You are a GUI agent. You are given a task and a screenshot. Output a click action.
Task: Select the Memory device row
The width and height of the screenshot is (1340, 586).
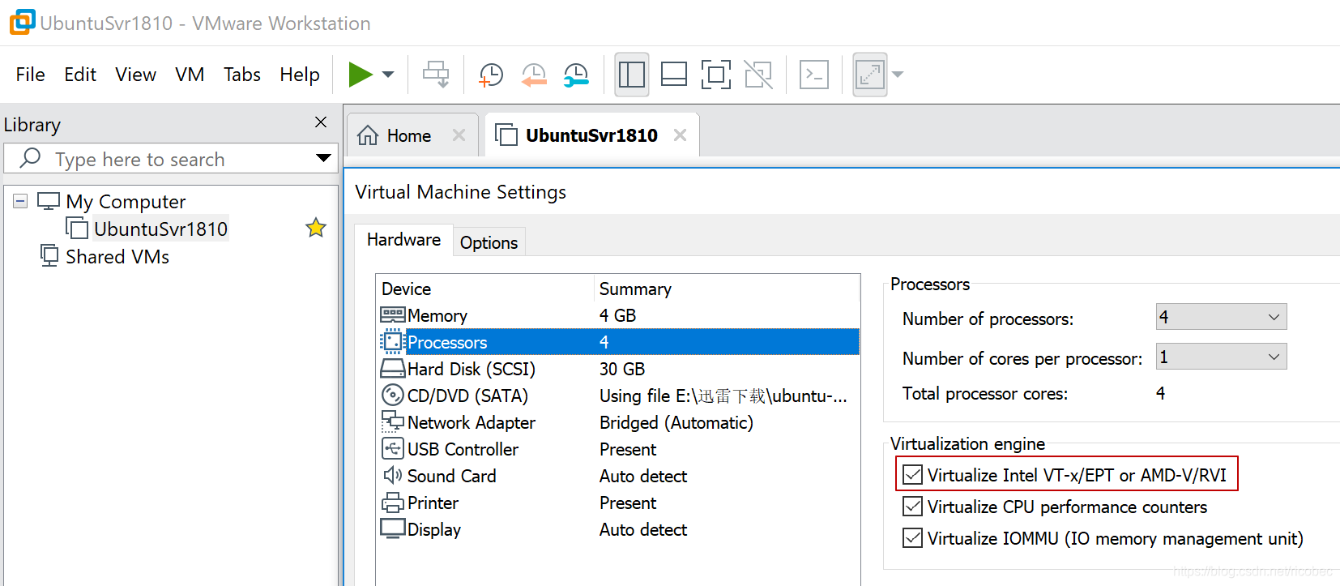click(619, 315)
